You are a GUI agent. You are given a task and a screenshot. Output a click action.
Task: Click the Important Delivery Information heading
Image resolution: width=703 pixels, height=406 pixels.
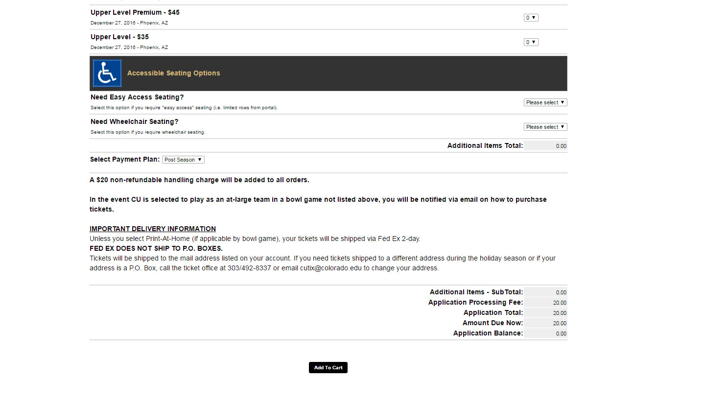click(x=153, y=229)
